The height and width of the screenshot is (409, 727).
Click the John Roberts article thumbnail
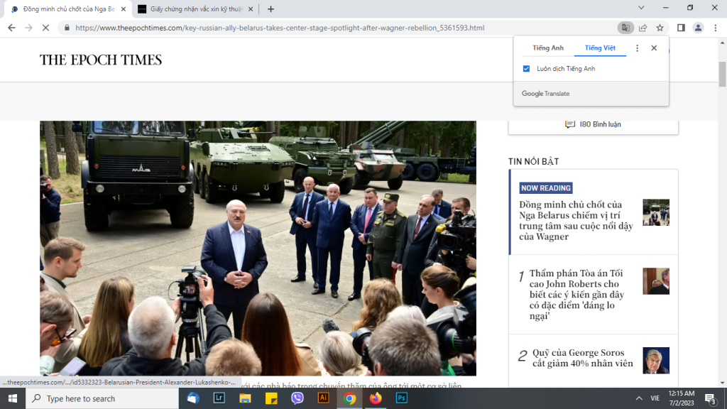pos(655,281)
